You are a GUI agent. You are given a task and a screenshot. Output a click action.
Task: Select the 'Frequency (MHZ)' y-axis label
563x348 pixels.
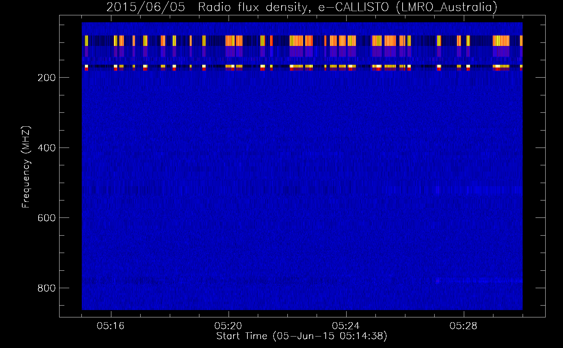[26, 167]
